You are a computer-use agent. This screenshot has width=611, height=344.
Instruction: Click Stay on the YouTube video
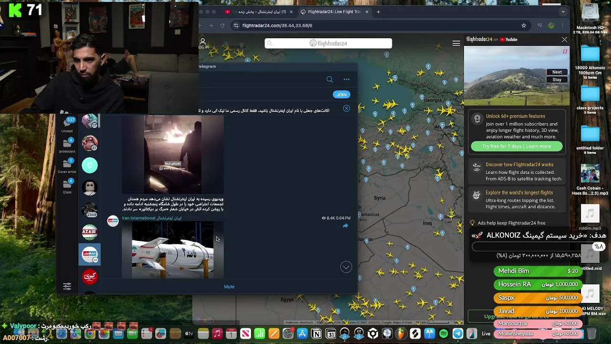pos(557,80)
